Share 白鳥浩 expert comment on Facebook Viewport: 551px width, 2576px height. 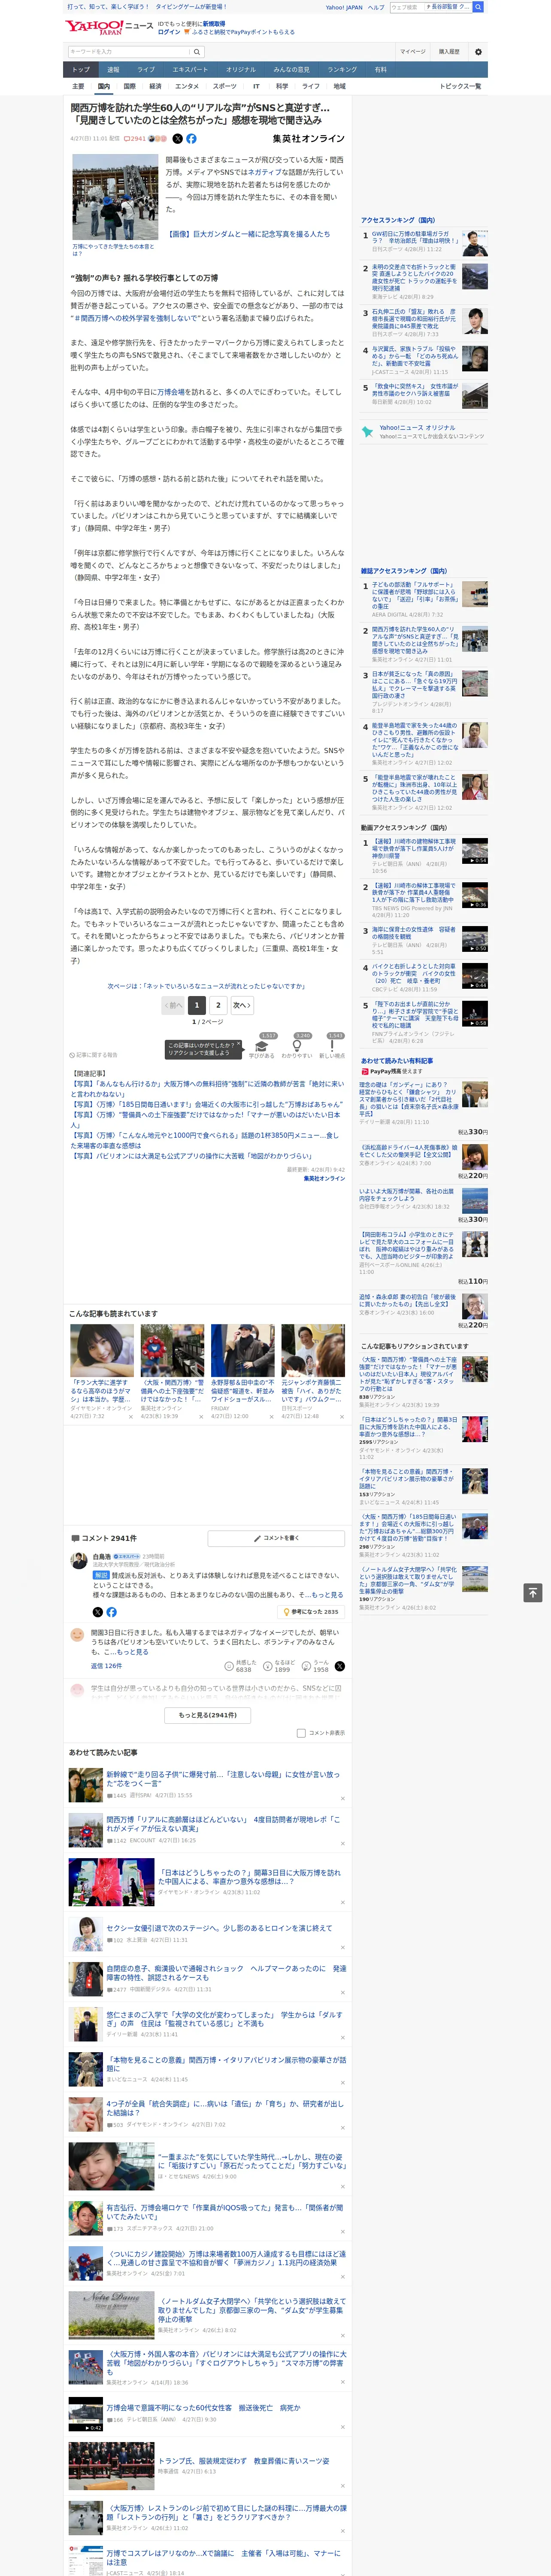(111, 1612)
